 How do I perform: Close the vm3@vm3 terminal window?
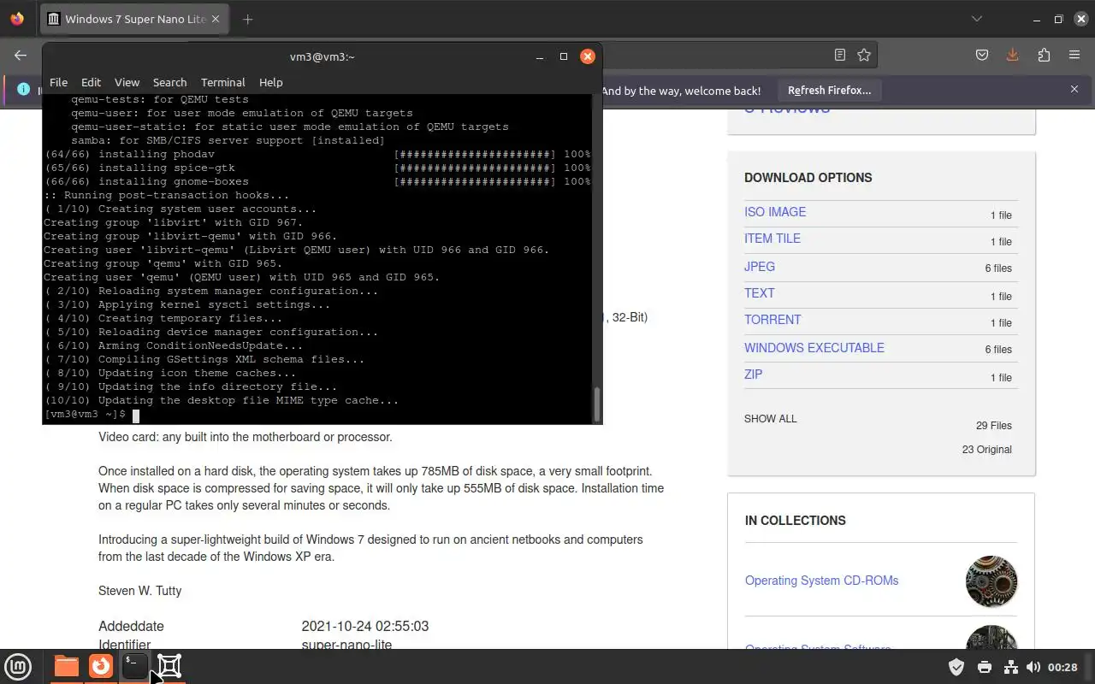coord(588,56)
